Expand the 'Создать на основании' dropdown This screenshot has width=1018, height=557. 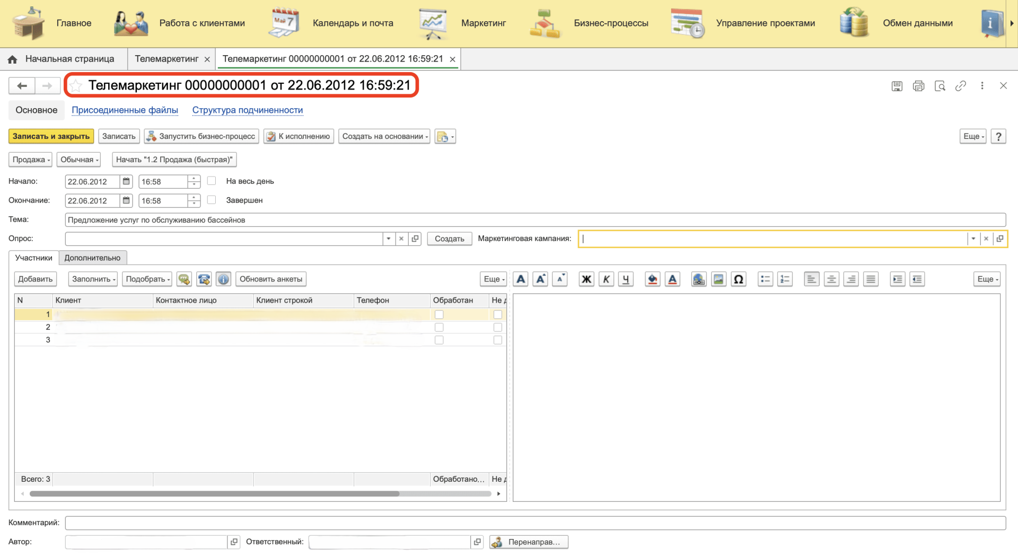pos(384,137)
